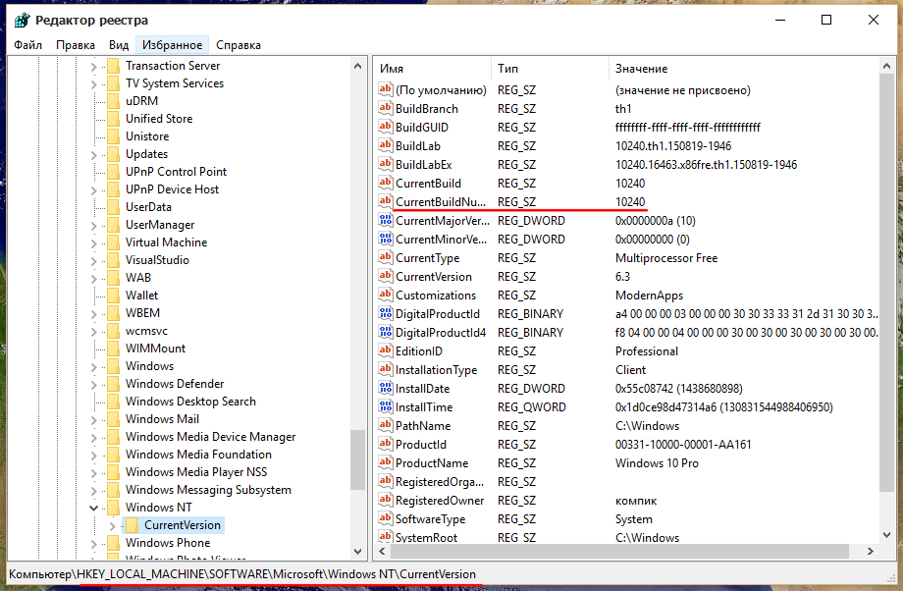Select the Windows Media Foundation key
This screenshot has height=591, width=903.
(x=198, y=455)
